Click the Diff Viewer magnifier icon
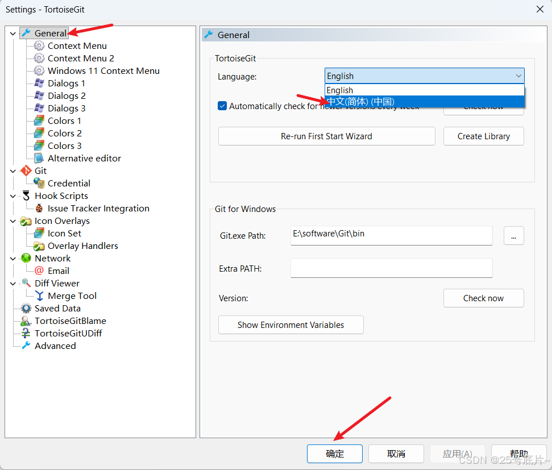The image size is (552, 470). (26, 283)
